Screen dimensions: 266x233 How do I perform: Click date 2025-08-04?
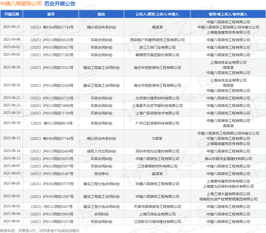coord(11,214)
